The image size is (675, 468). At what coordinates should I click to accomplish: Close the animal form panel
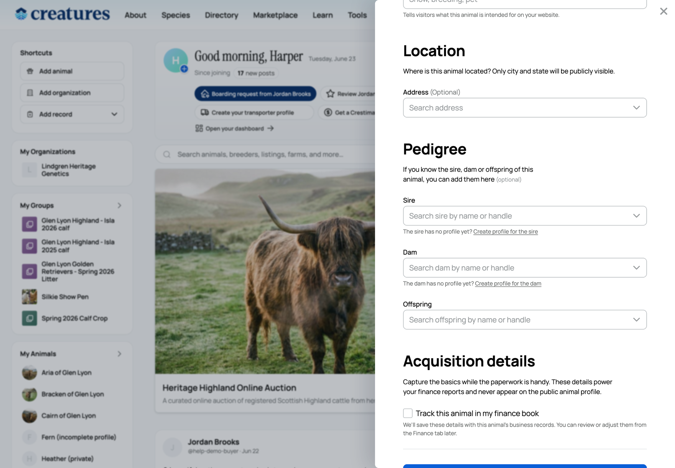pyautogui.click(x=663, y=11)
